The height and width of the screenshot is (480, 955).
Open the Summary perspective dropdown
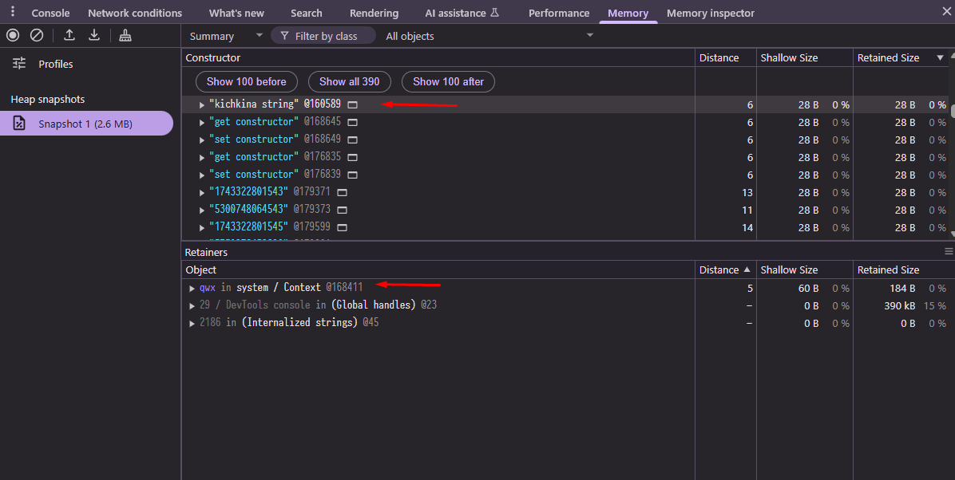(x=226, y=36)
